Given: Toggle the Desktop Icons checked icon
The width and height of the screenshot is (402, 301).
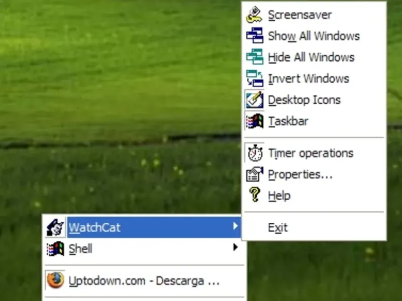Looking at the screenshot, I should pyautogui.click(x=254, y=99).
